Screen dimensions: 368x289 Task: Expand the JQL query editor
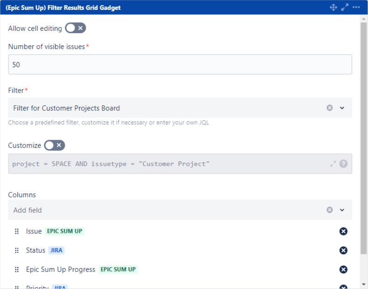[x=333, y=164]
